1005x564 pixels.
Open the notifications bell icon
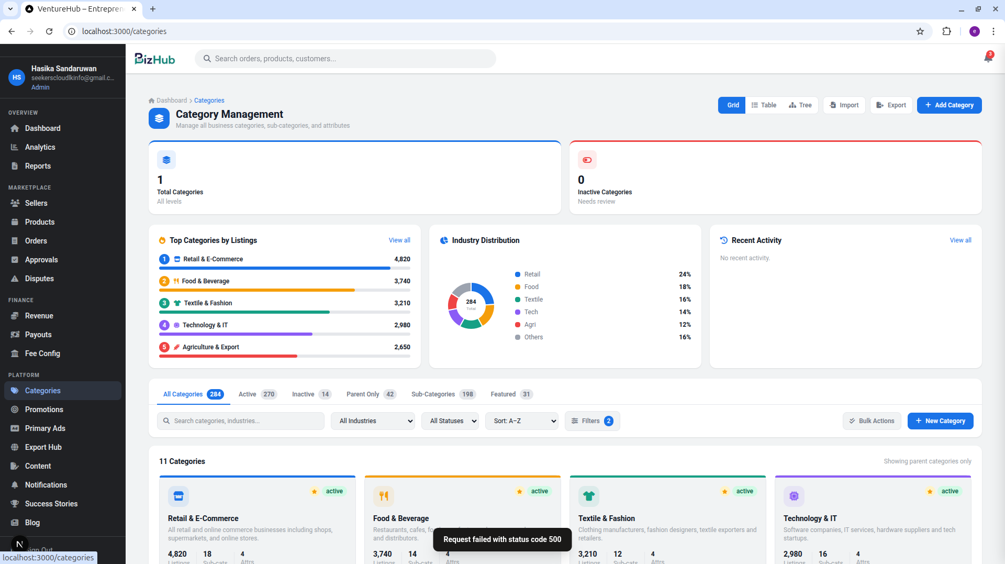click(x=988, y=58)
